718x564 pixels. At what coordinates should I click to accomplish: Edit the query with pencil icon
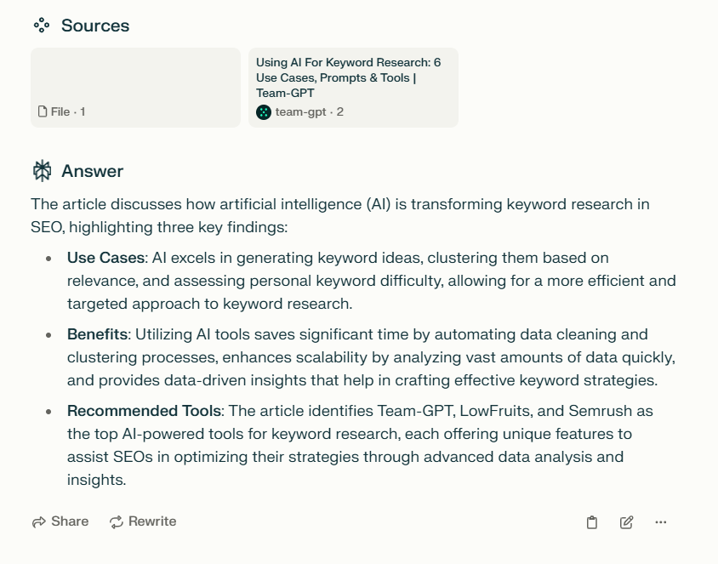(x=626, y=522)
